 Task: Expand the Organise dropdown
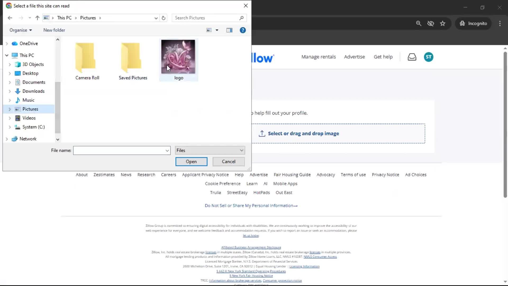(x=20, y=30)
